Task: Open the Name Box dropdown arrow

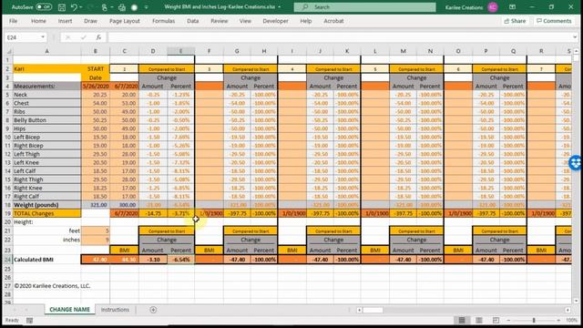Action: [43, 37]
